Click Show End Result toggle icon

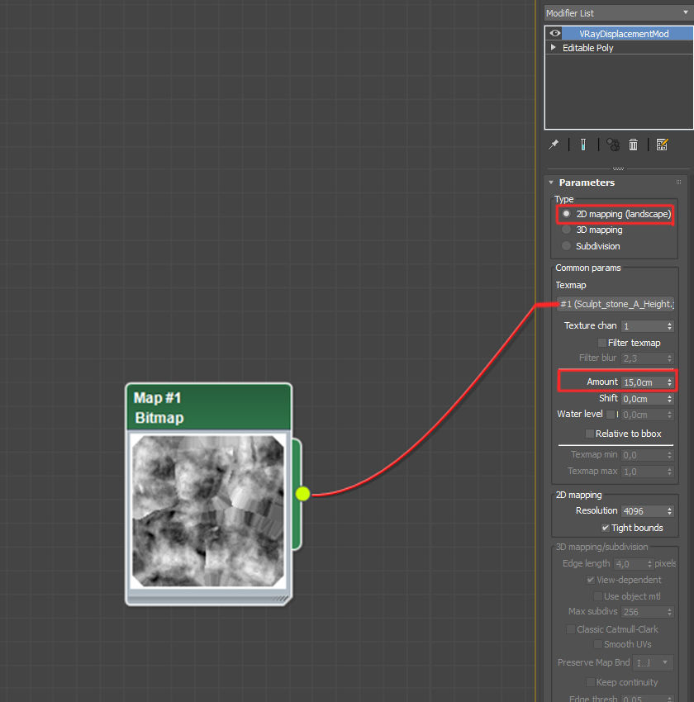tap(583, 145)
